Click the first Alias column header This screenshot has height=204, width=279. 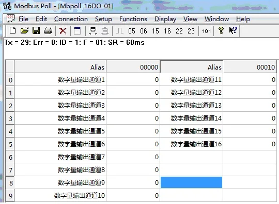pos(60,67)
